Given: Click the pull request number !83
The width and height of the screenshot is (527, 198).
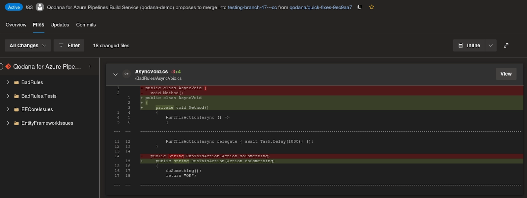Looking at the screenshot, I should pos(29,7).
